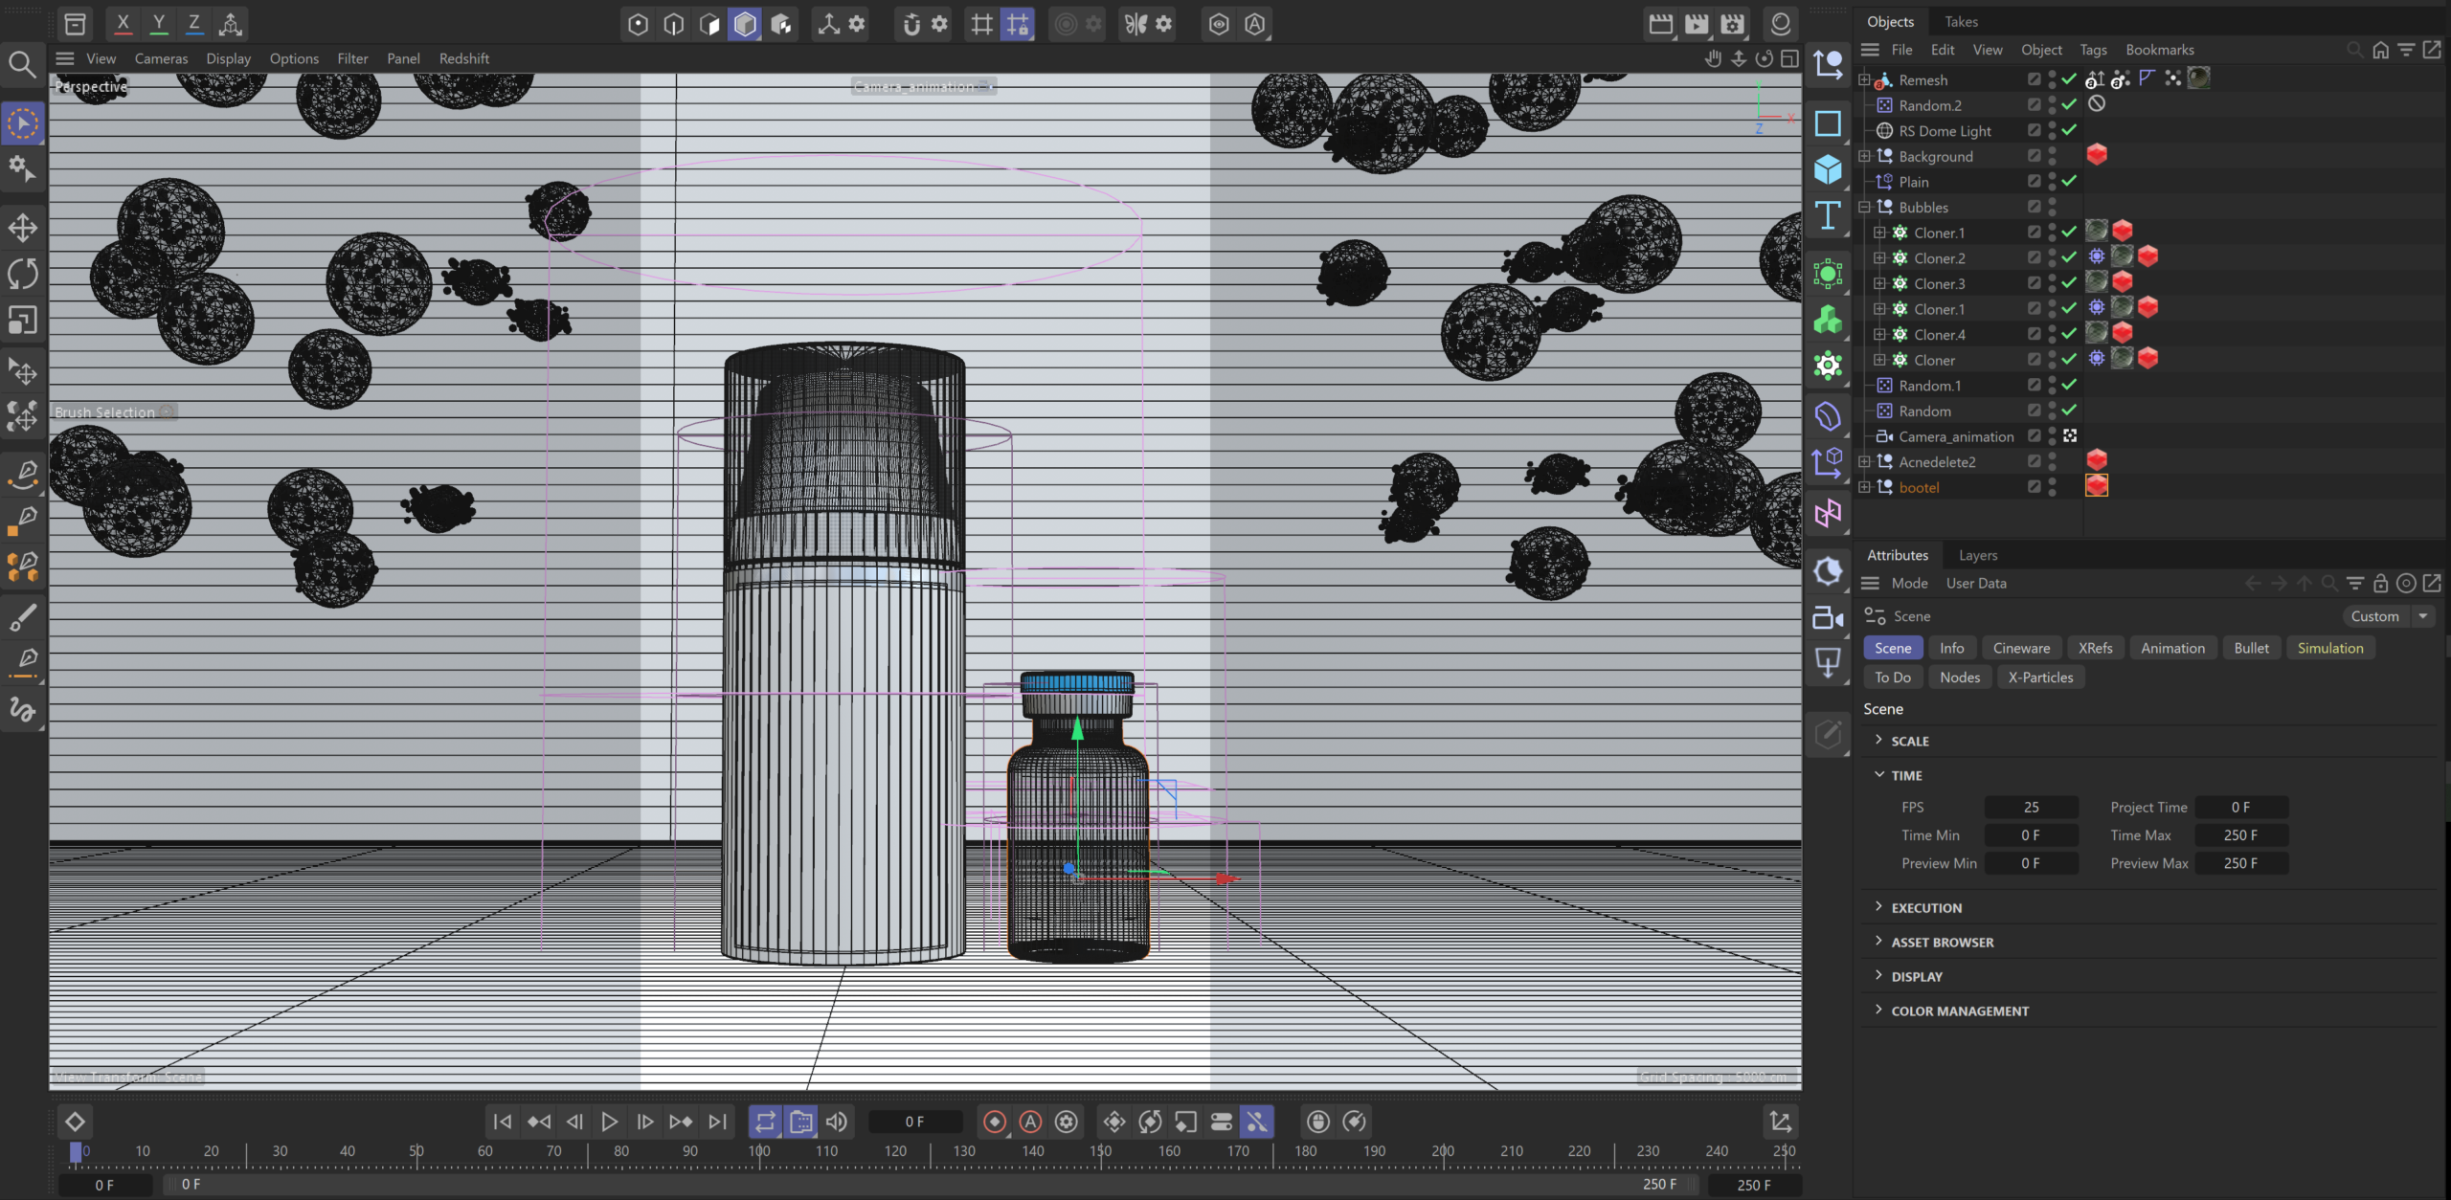This screenshot has height=1200, width=2451.
Task: Click the Text spline tool icon
Action: pos(1828,216)
